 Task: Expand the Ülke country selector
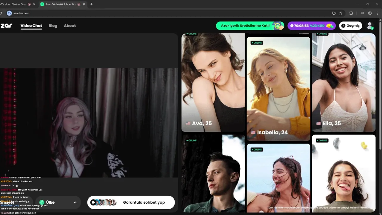pyautogui.click(x=58, y=202)
